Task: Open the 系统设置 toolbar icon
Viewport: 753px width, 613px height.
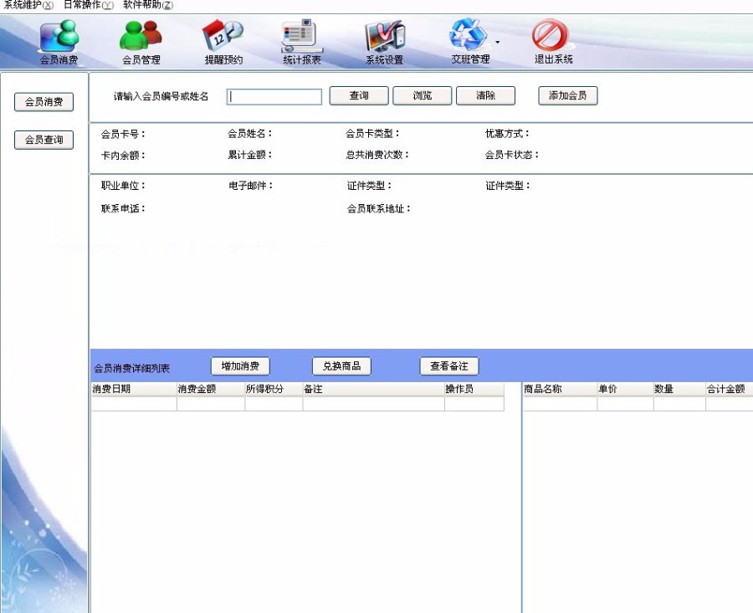Action: [385, 42]
